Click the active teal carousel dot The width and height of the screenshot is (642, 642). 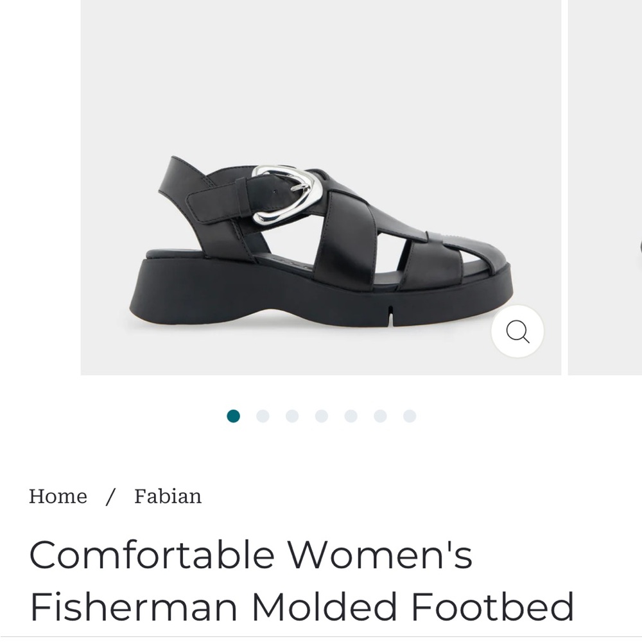pyautogui.click(x=234, y=417)
